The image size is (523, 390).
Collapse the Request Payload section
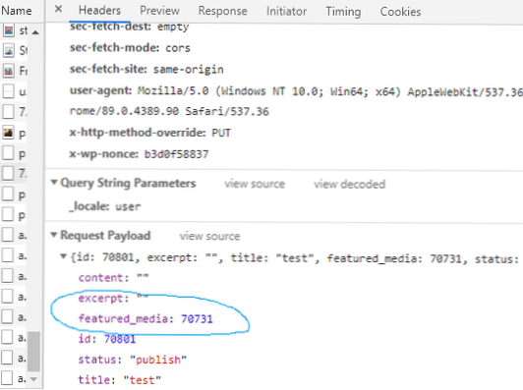(x=54, y=235)
